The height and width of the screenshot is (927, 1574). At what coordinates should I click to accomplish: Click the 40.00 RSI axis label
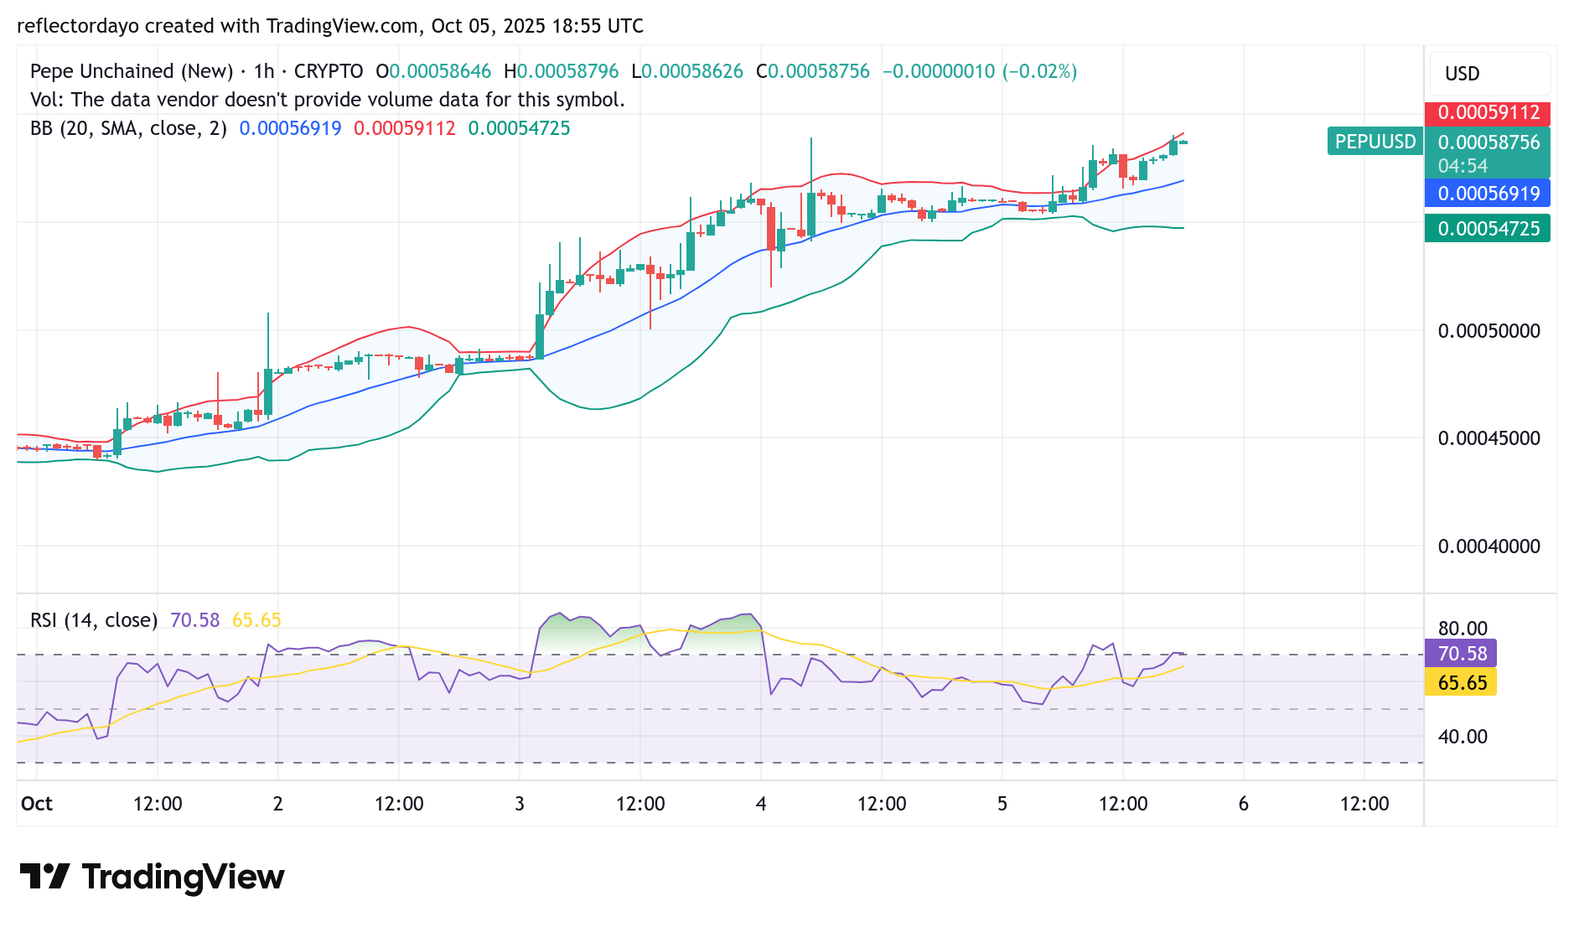point(1463,737)
